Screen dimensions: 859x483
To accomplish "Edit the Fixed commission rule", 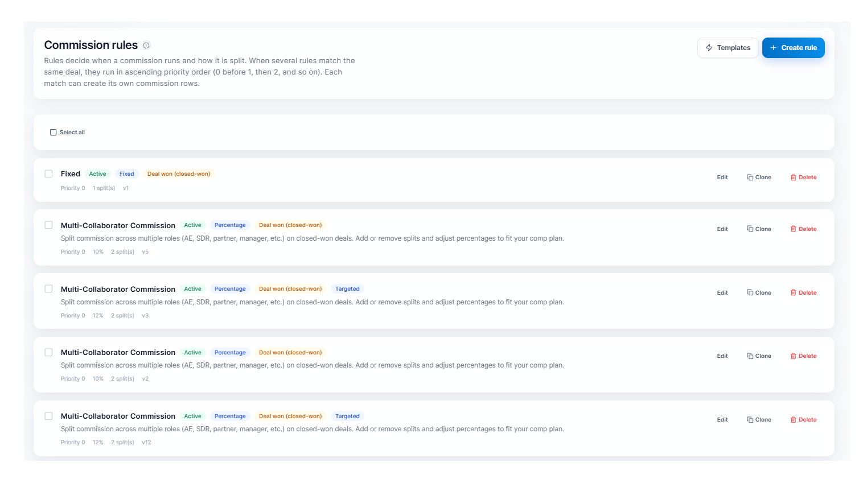I will click(722, 177).
